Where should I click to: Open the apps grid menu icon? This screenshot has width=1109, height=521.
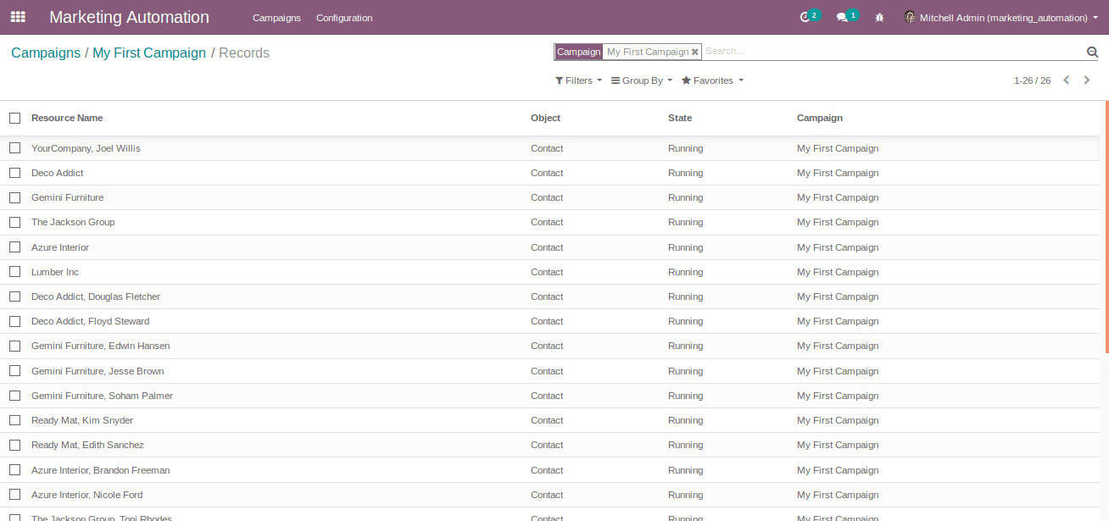click(x=18, y=17)
